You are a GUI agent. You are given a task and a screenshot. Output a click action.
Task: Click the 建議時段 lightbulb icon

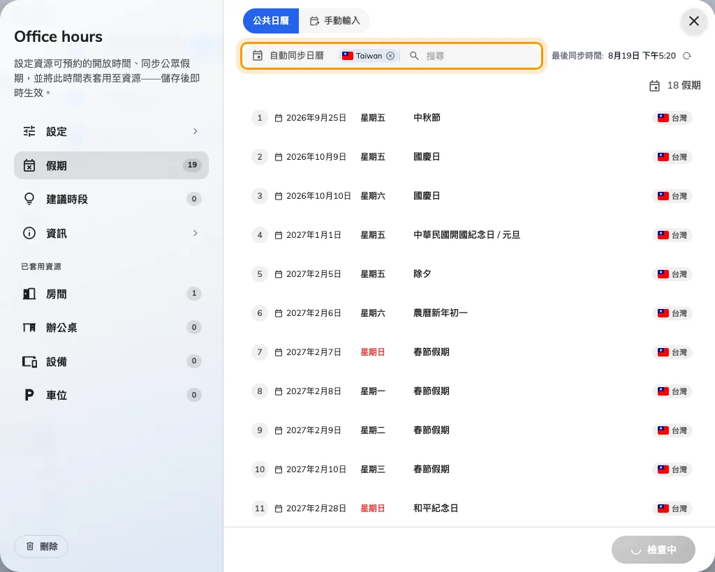pos(29,199)
